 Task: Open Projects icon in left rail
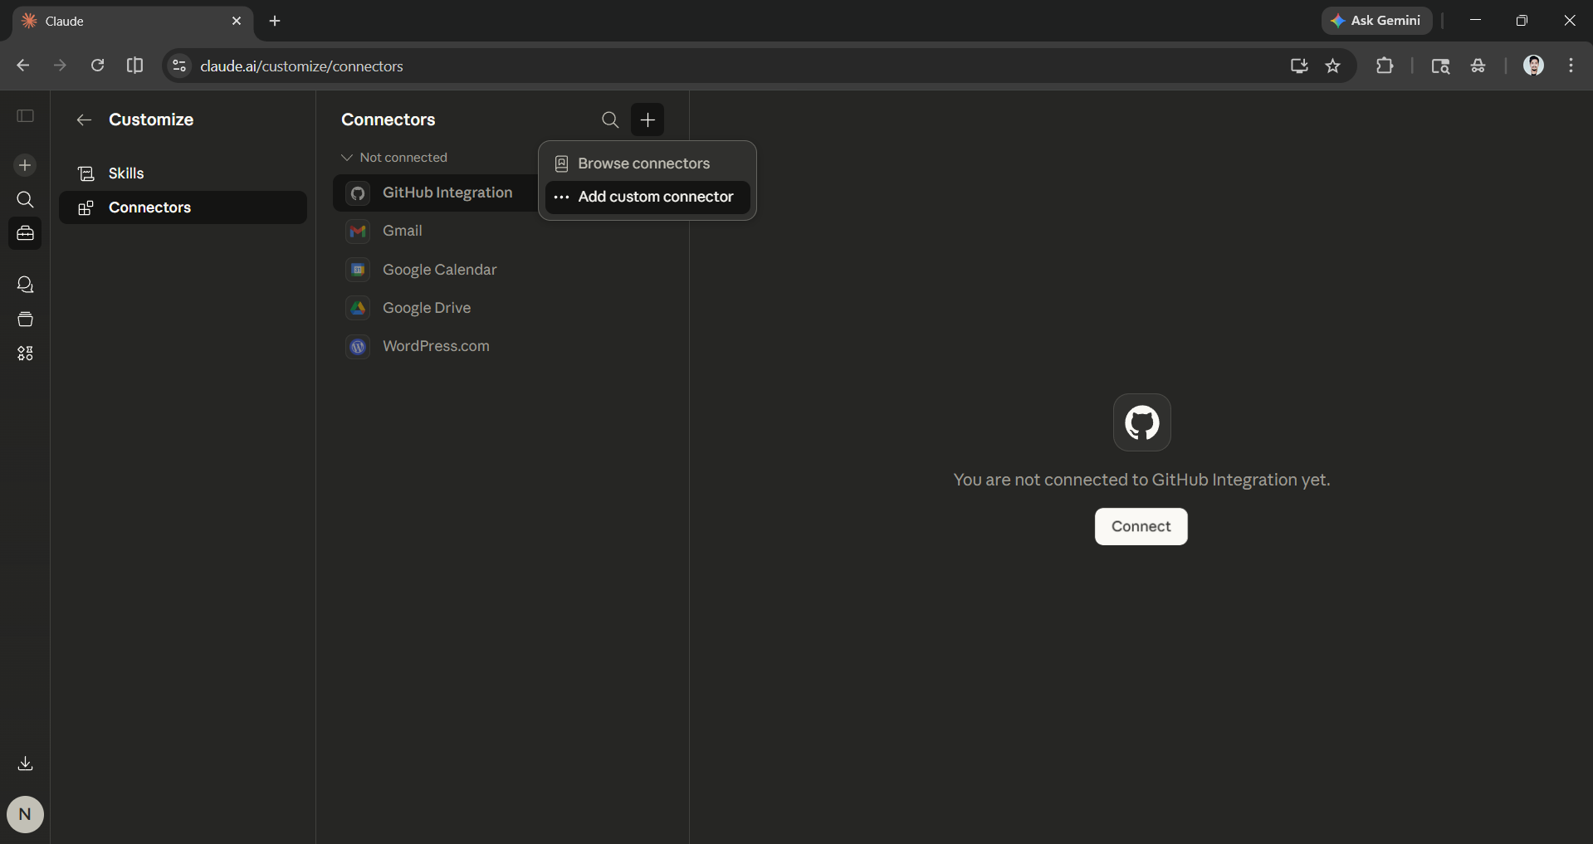25,320
